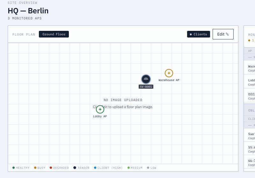Click the Client (High) legend blue dot

(95, 168)
